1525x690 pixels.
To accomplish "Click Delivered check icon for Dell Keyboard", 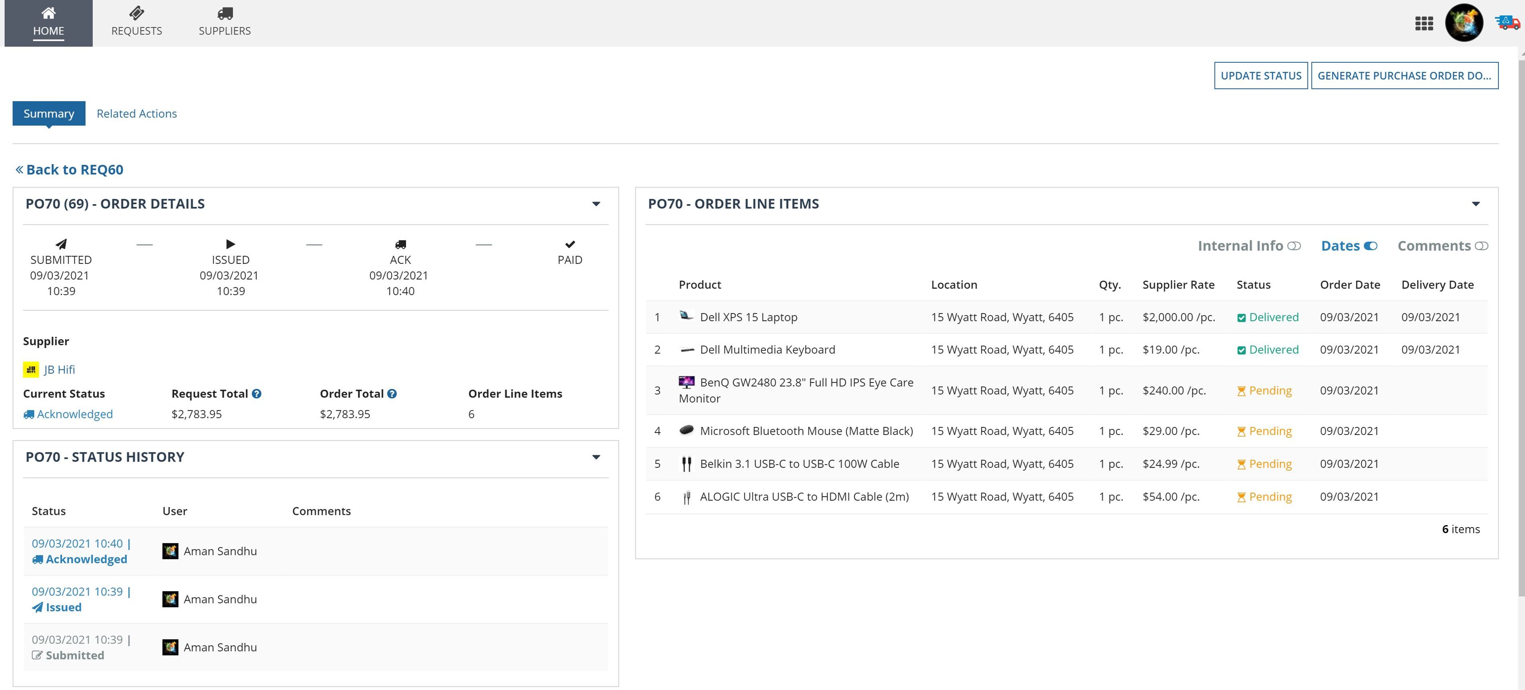I will point(1241,350).
